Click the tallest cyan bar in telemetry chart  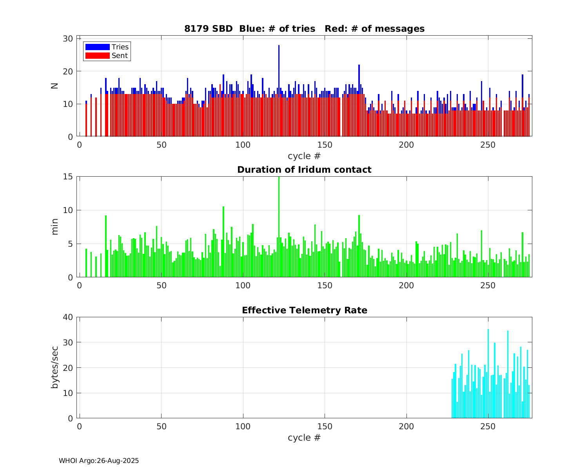tap(488, 372)
